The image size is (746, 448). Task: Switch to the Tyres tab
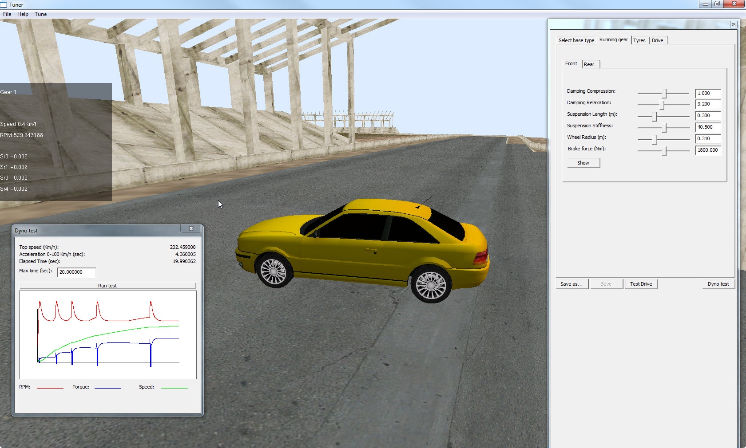(639, 40)
